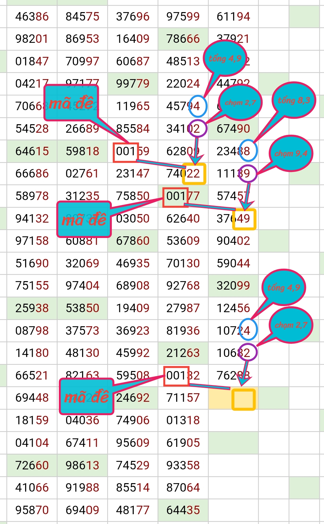Select the cell containing 95870
The image size is (324, 524).
(x=32, y=510)
